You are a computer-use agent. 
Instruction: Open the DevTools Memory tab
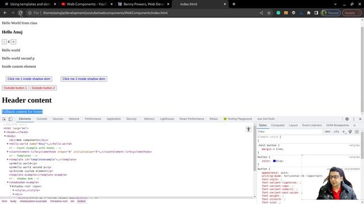click(149, 119)
